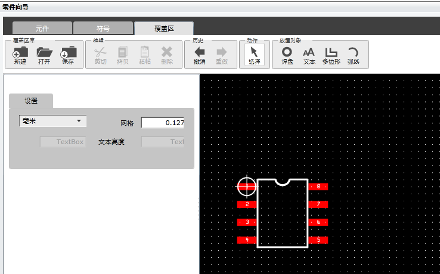Select red pad number 3
This screenshot has width=440, height=274.
click(x=247, y=222)
